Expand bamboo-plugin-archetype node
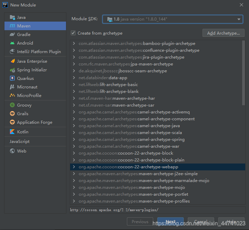The image size is (249, 230). point(74,43)
